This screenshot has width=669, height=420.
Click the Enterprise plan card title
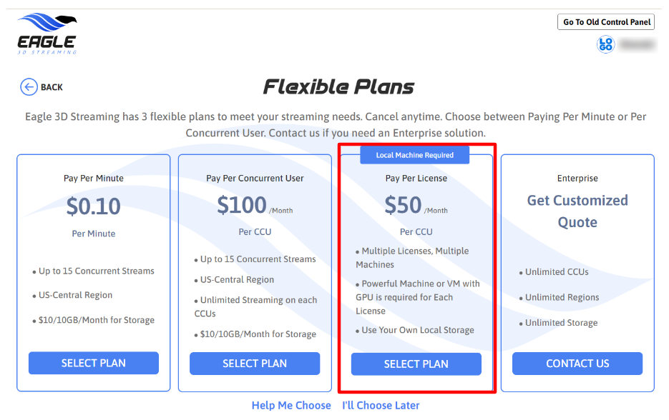577,178
